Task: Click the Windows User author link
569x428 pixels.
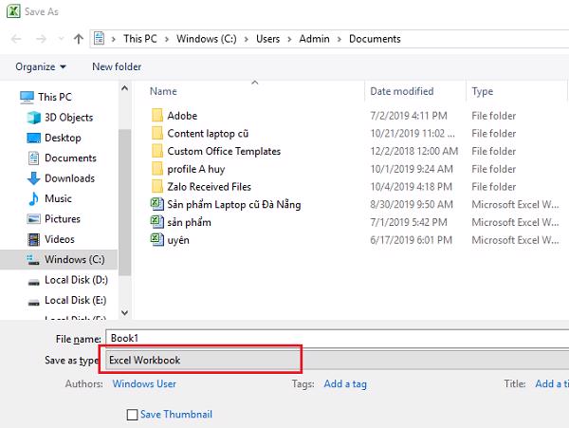Action: [x=144, y=384]
